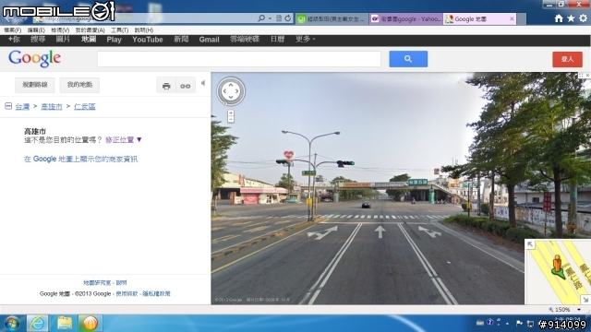Show hidden system tray icons arrow

(507, 324)
